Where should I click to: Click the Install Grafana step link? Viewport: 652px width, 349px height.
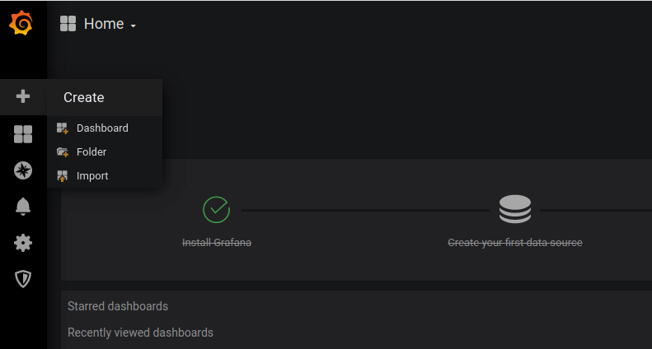217,242
